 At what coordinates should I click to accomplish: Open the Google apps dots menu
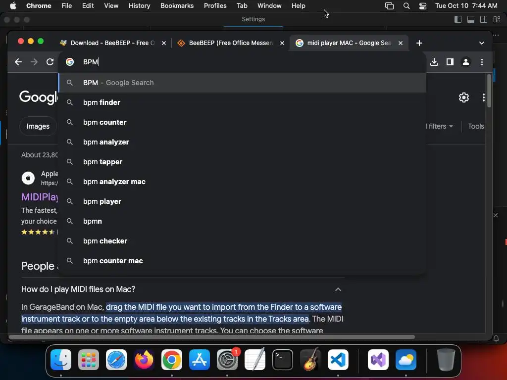[x=483, y=97]
